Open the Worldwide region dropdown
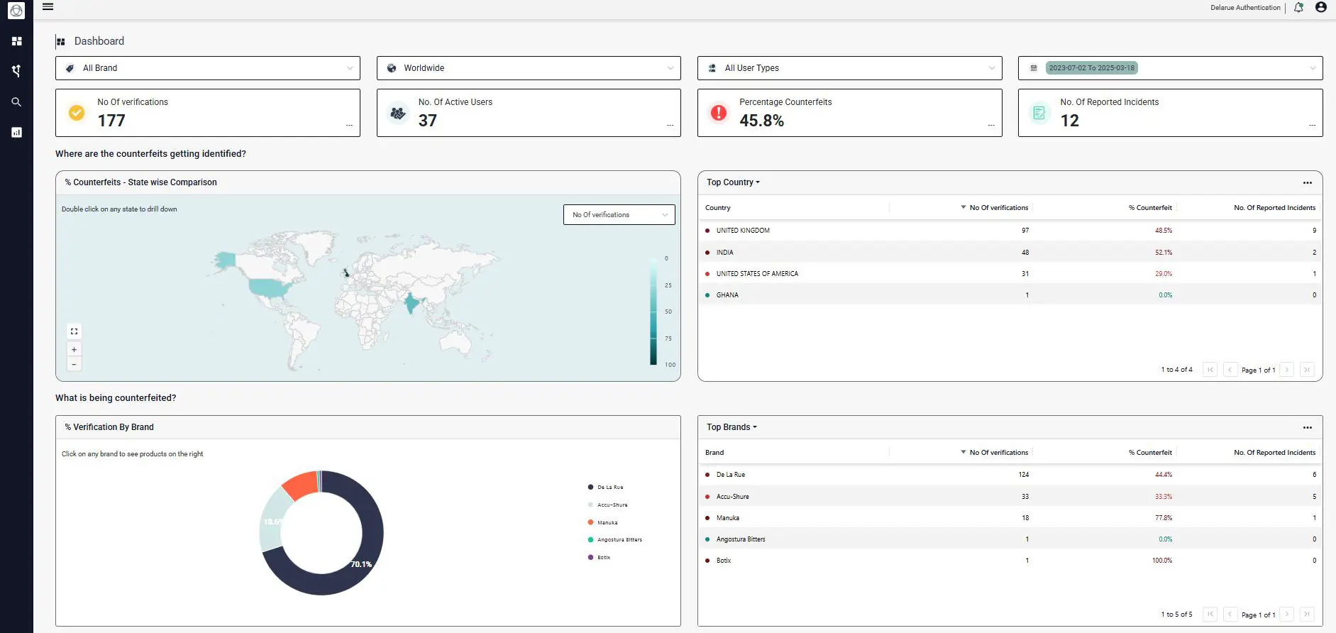This screenshot has width=1336, height=633. 529,68
